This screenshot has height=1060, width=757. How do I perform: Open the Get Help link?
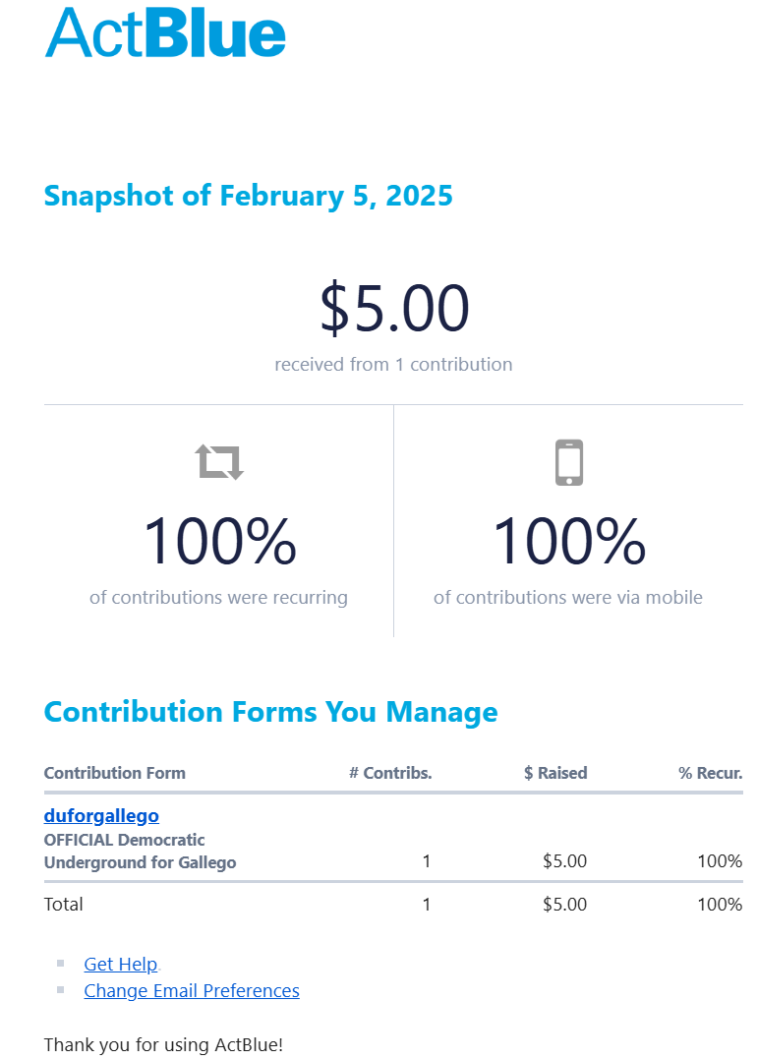point(120,964)
